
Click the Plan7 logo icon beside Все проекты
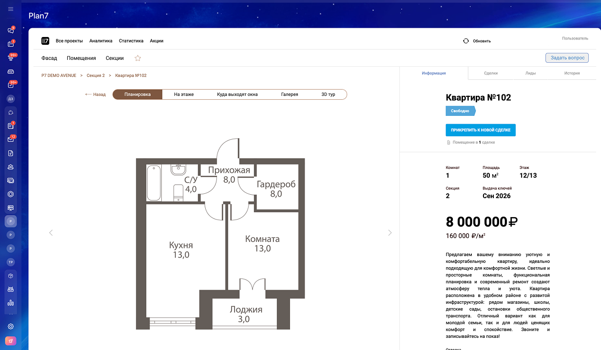pos(45,41)
